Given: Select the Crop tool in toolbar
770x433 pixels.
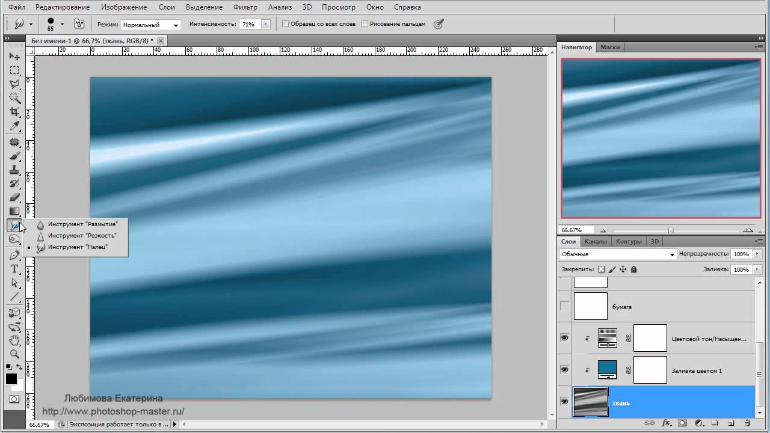Looking at the screenshot, I should pyautogui.click(x=14, y=112).
